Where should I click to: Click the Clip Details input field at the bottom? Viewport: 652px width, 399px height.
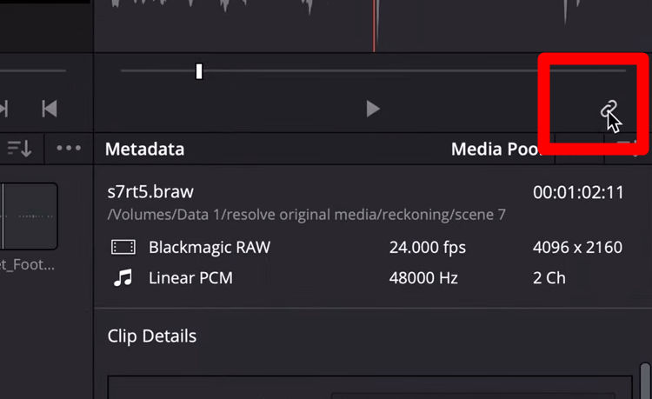coord(369,387)
